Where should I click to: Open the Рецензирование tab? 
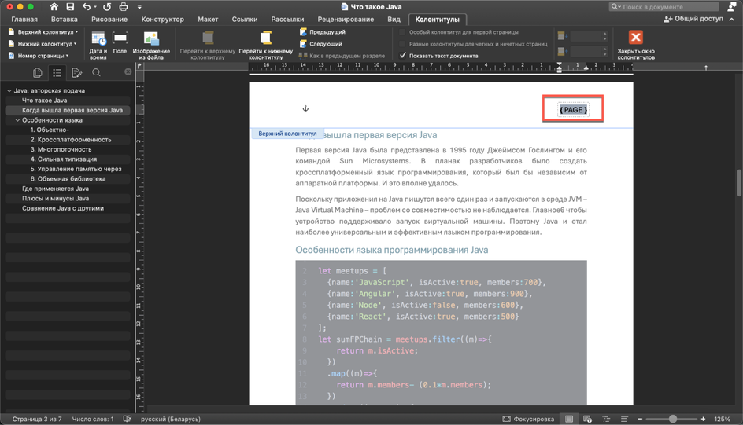pos(346,20)
